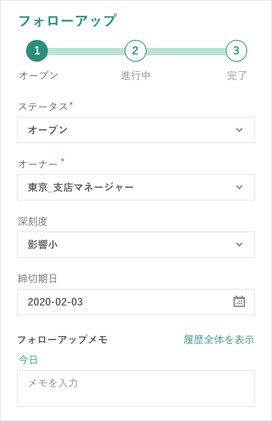
Task: Open ステータス combo box showing オープン
Action: pos(136,130)
